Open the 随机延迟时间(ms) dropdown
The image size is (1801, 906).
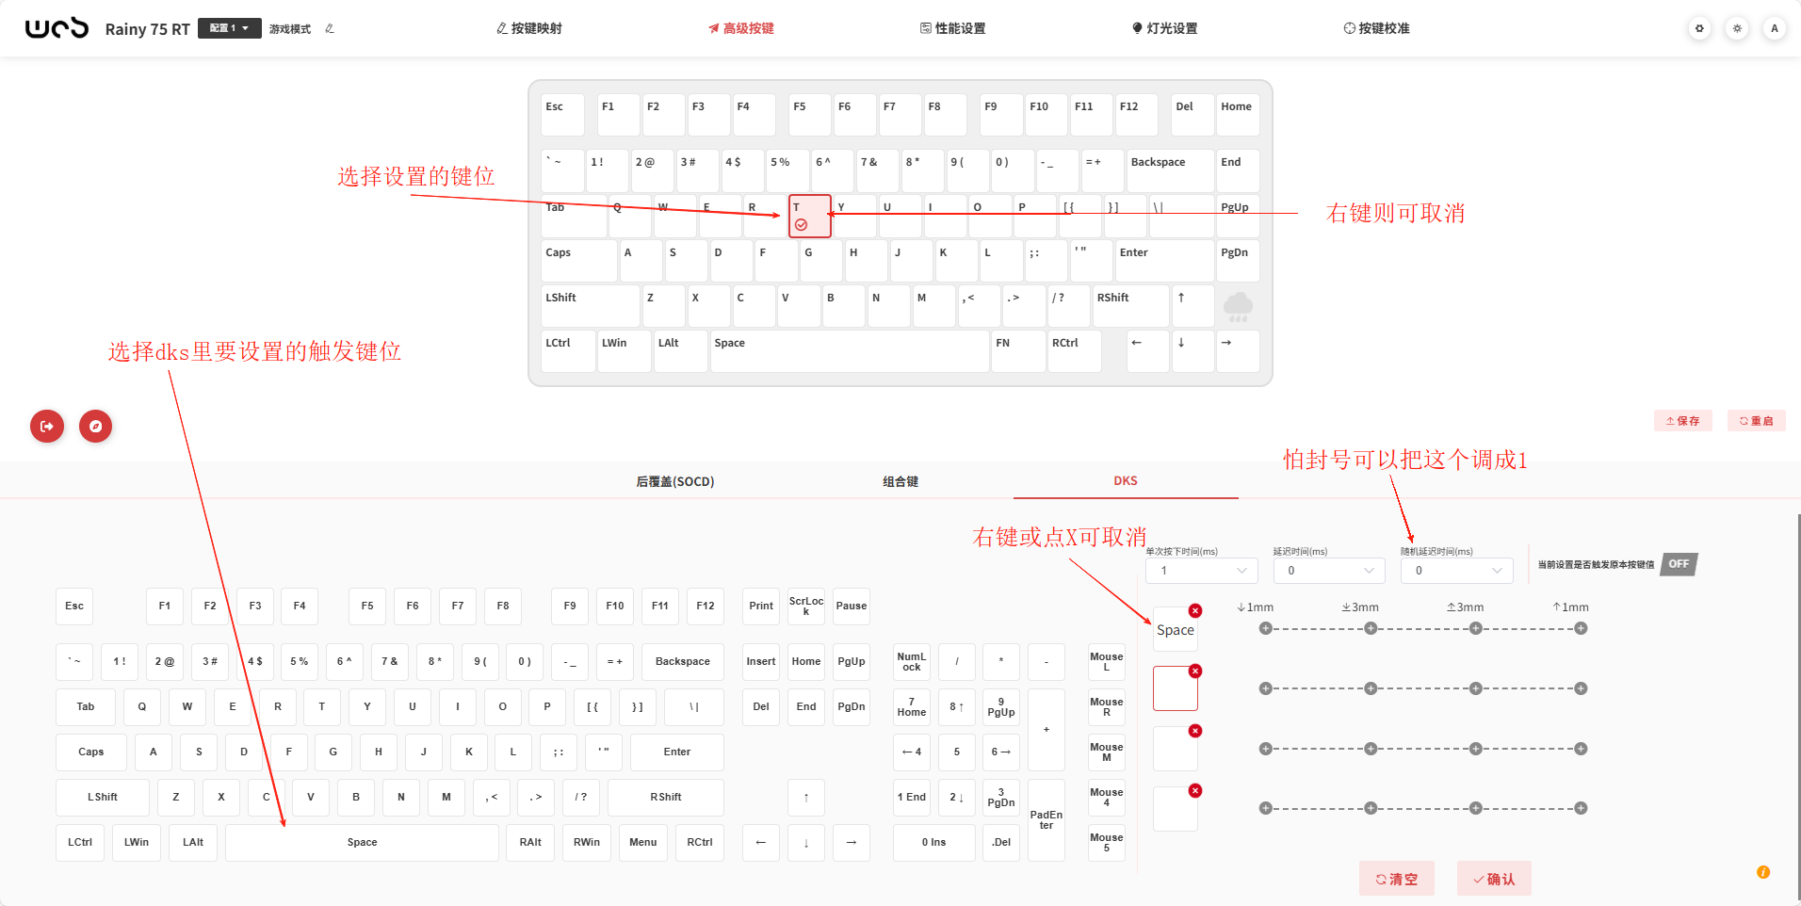tap(1456, 571)
